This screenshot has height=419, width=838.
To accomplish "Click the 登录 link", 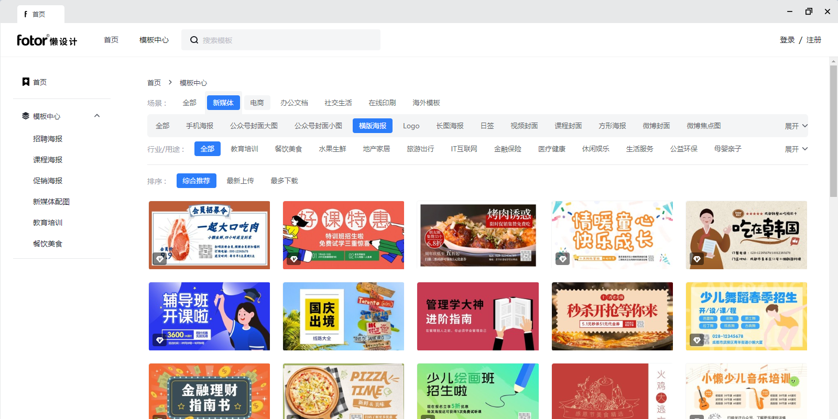I will coord(787,40).
